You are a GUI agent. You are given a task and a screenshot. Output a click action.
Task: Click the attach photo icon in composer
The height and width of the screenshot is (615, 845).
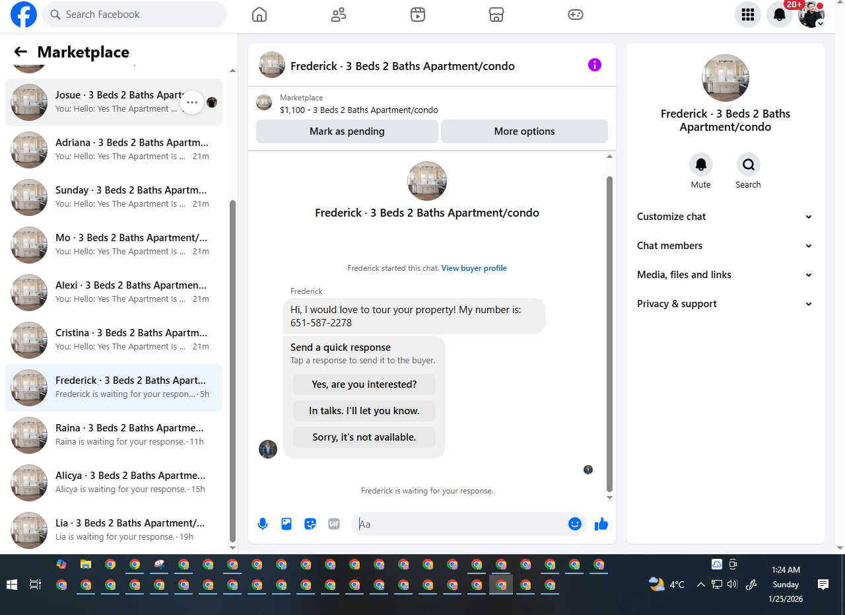(287, 524)
